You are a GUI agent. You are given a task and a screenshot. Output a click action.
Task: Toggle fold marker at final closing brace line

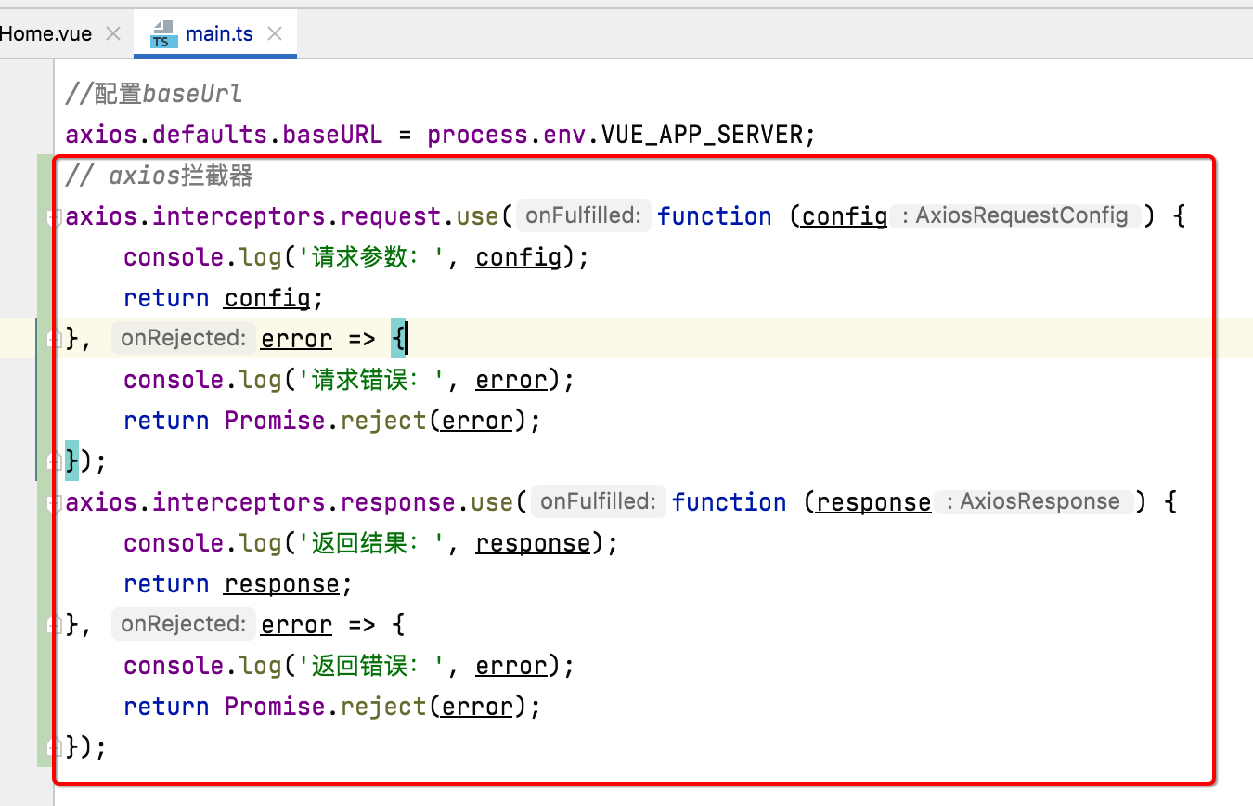(56, 747)
